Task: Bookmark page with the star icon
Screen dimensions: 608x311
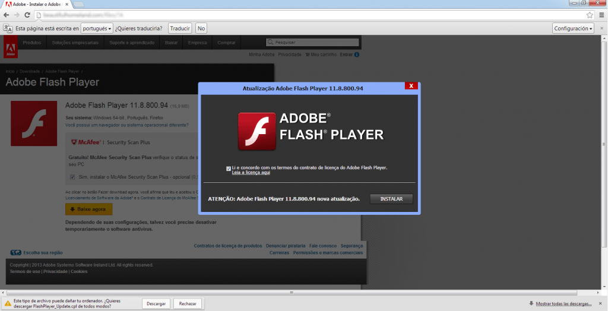Action: pyautogui.click(x=590, y=15)
